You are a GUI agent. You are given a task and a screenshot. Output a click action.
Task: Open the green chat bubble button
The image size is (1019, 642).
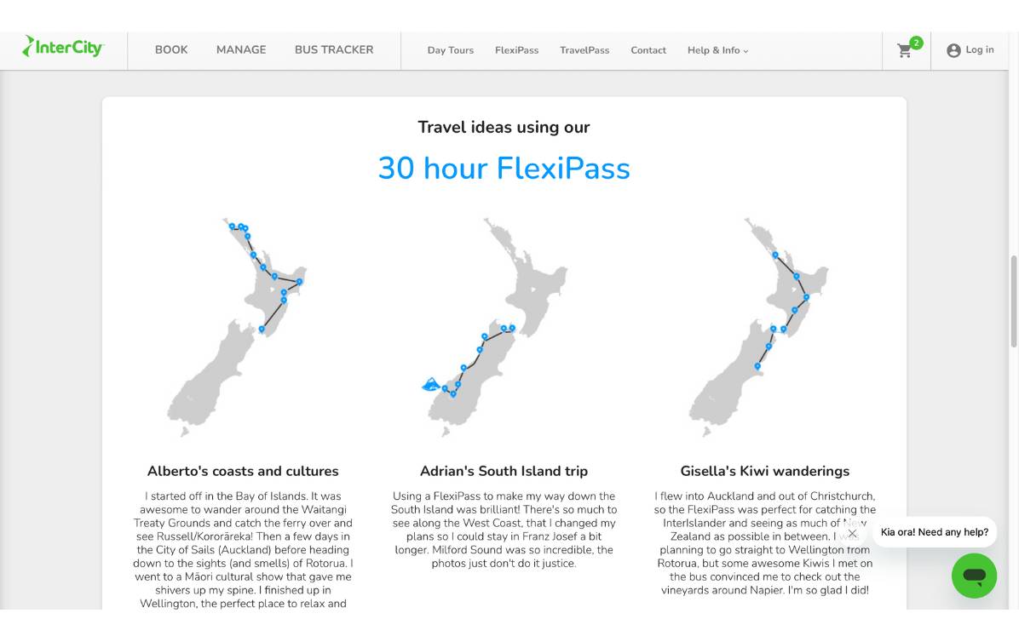click(x=974, y=575)
